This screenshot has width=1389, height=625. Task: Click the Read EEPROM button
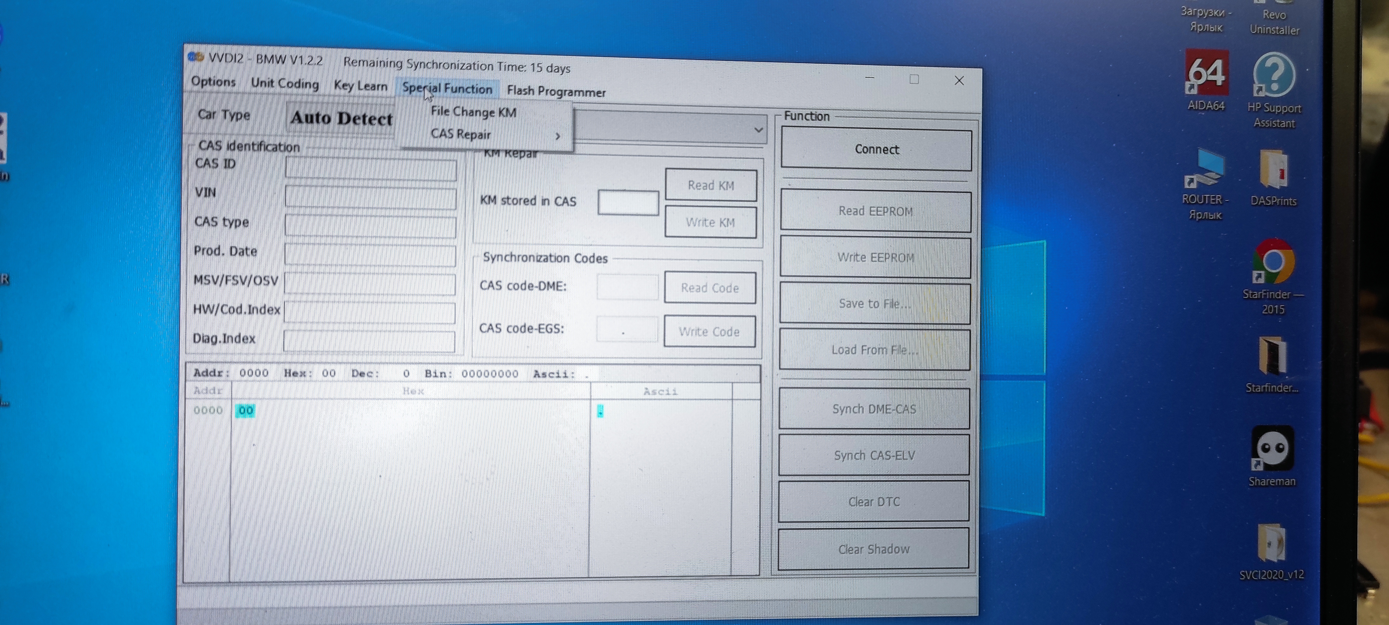pos(875,211)
